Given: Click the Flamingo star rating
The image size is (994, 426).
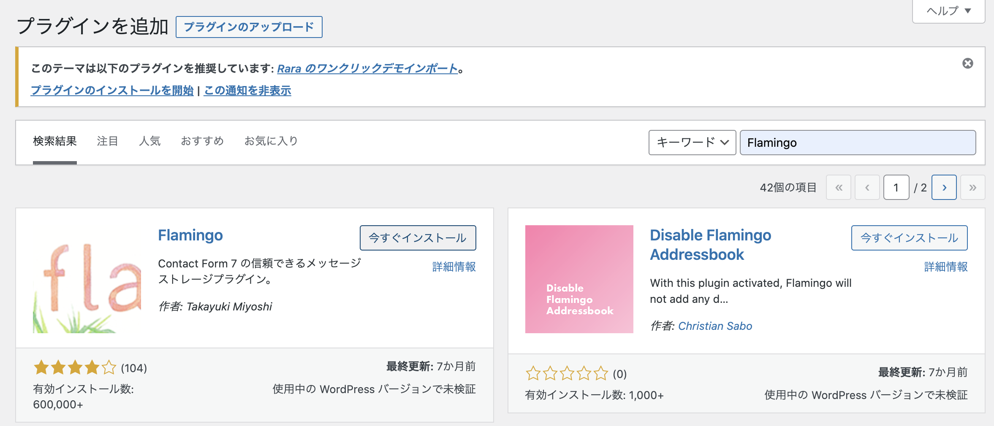Looking at the screenshot, I should (75, 368).
